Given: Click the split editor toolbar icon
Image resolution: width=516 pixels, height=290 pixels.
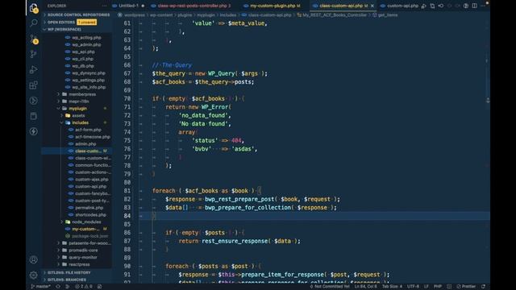Looking at the screenshot, I should point(475,6).
